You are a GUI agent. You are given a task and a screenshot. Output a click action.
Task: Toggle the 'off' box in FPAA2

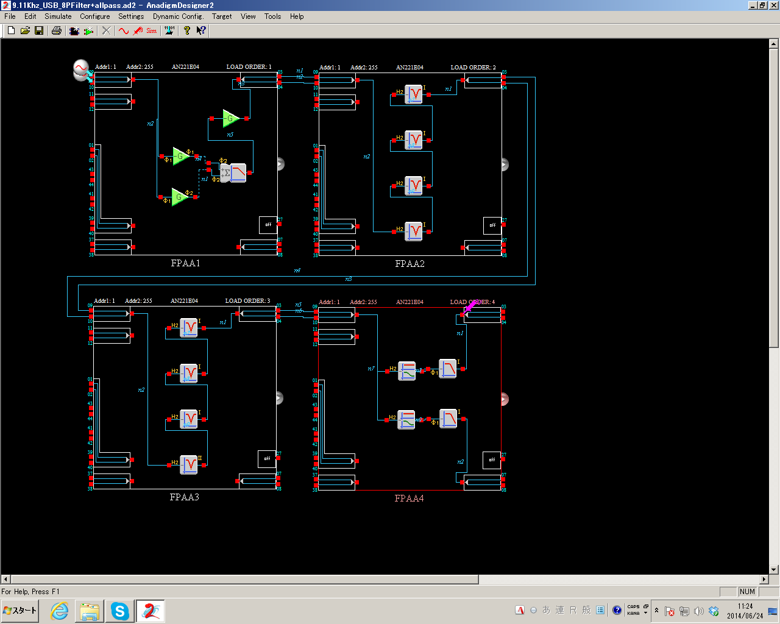coord(492,225)
